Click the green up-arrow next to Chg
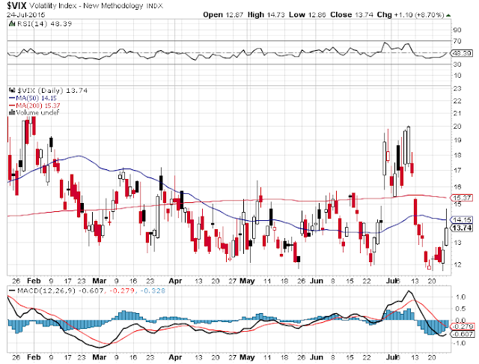The image size is (479, 364). pos(448,15)
